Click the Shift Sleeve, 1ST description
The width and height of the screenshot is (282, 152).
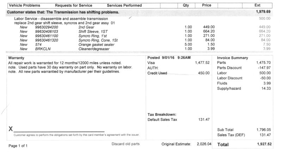pyautogui.click(x=91, y=31)
